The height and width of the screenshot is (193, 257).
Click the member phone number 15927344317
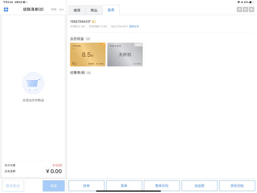click(80, 22)
